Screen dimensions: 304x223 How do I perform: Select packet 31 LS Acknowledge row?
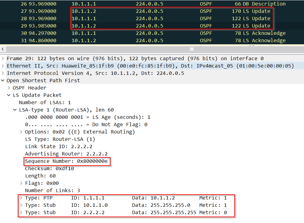point(152,40)
